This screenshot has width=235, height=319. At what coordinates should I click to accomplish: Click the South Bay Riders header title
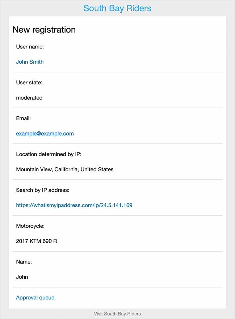(x=117, y=8)
